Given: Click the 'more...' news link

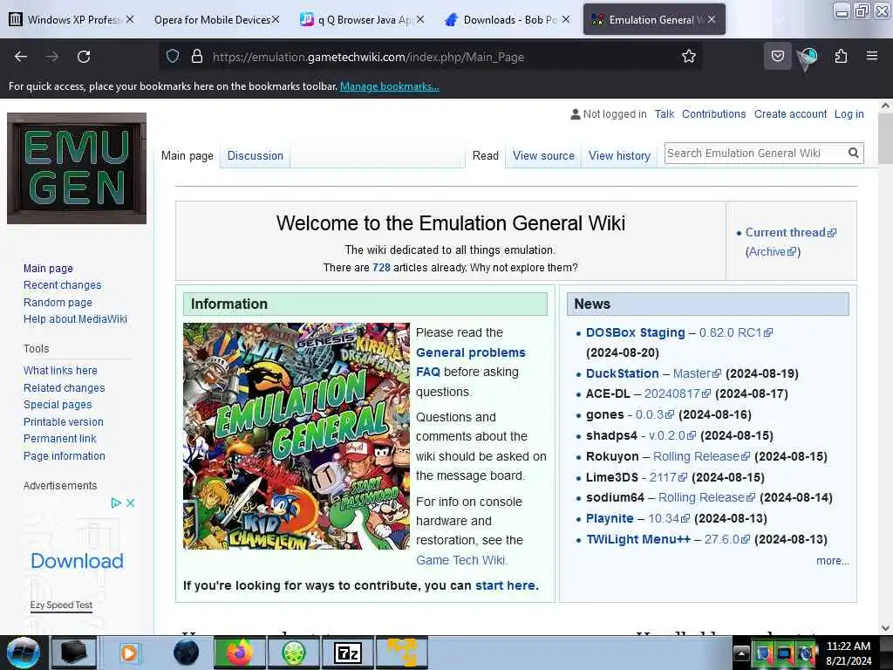Looking at the screenshot, I should [832, 561].
